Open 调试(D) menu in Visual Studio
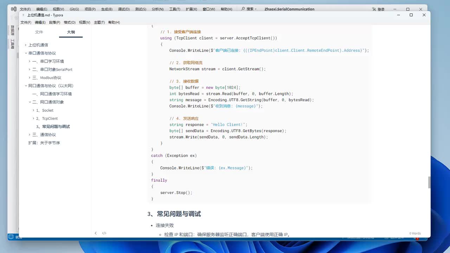450x253 pixels. [x=124, y=9]
